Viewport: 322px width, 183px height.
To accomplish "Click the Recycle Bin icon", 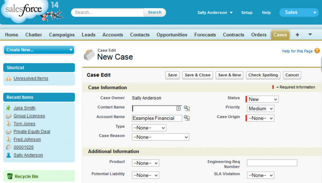I will click(x=10, y=176).
